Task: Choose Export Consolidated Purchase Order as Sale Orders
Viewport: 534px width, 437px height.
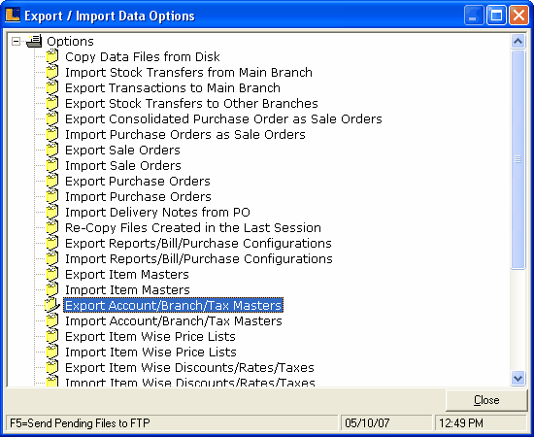Action: click(223, 118)
